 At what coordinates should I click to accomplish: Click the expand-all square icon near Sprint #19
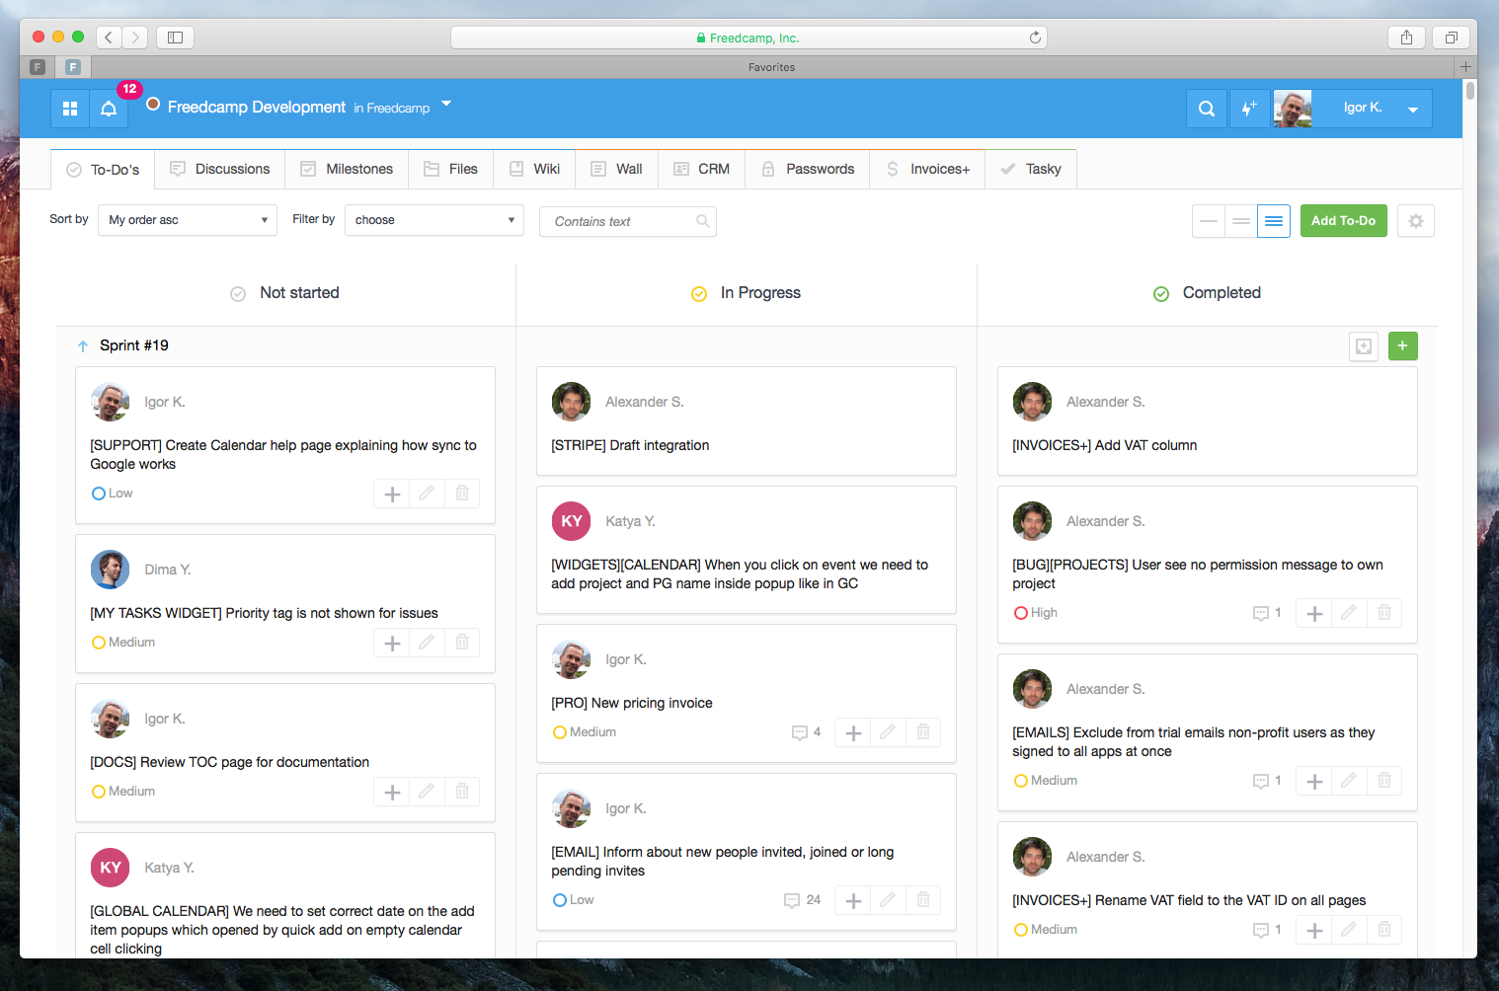tap(1364, 345)
